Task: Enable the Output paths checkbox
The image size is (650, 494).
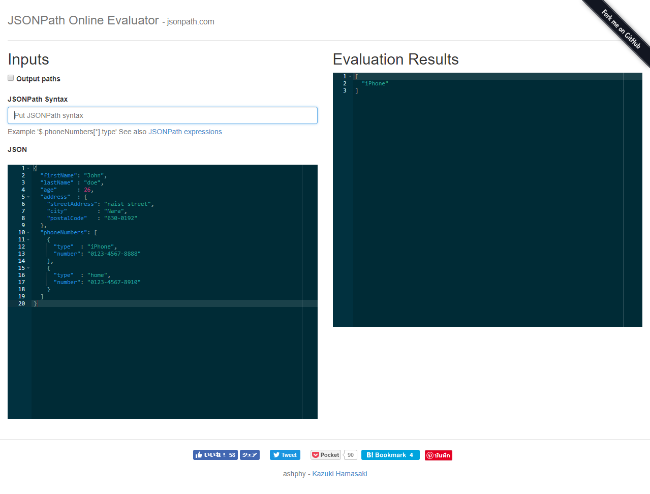Action: point(10,78)
